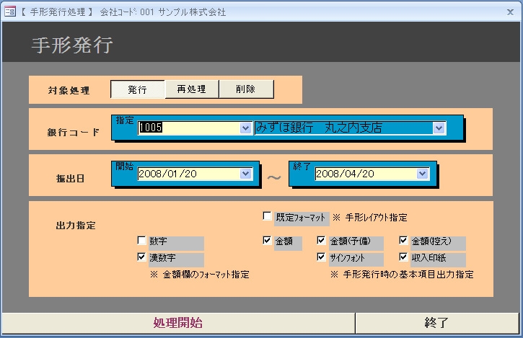This screenshot has width=523, height=338.
Task: Toggle the 金額(予備) checkbox
Action: point(321,240)
